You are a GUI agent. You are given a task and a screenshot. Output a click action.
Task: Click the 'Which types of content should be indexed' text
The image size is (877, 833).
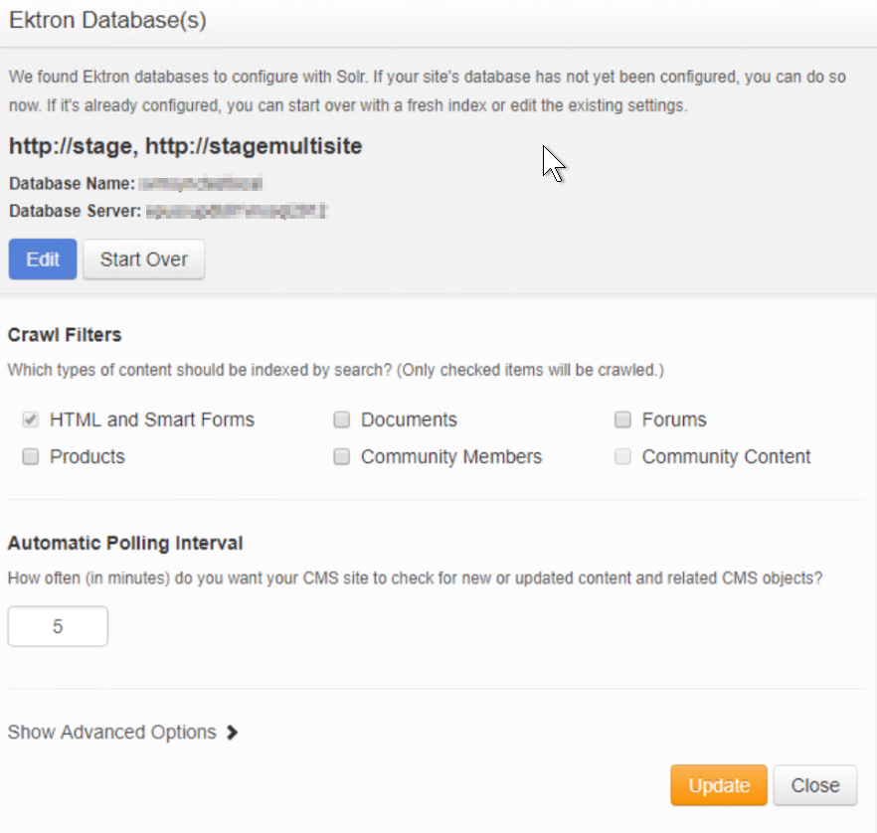336,370
